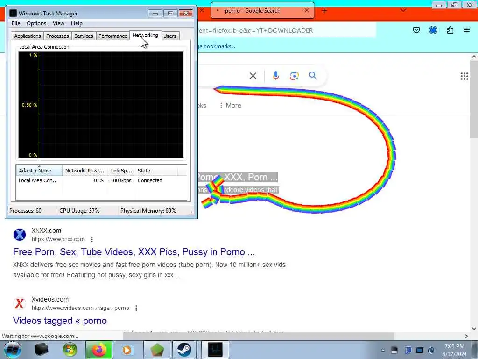Open the File menu in Task Manager
This screenshot has height=359, width=478.
[x=16, y=23]
